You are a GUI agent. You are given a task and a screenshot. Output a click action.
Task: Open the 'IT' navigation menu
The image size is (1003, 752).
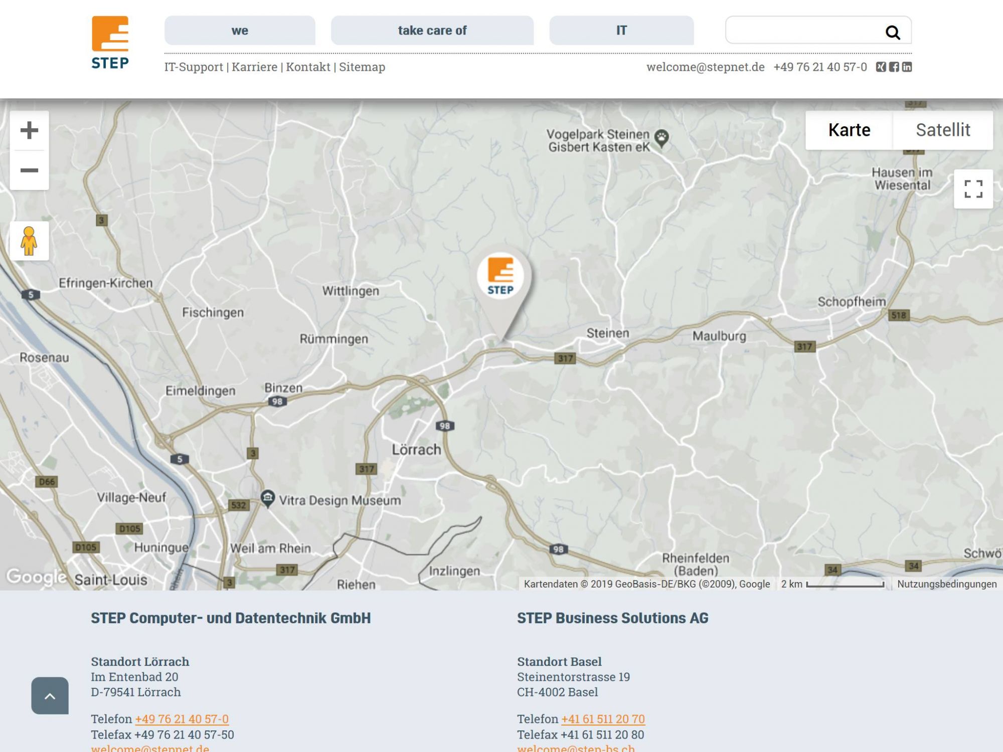[x=621, y=31]
